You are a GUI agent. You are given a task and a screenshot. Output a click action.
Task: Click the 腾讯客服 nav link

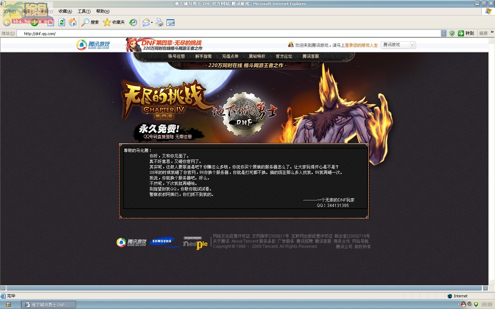click(311, 56)
